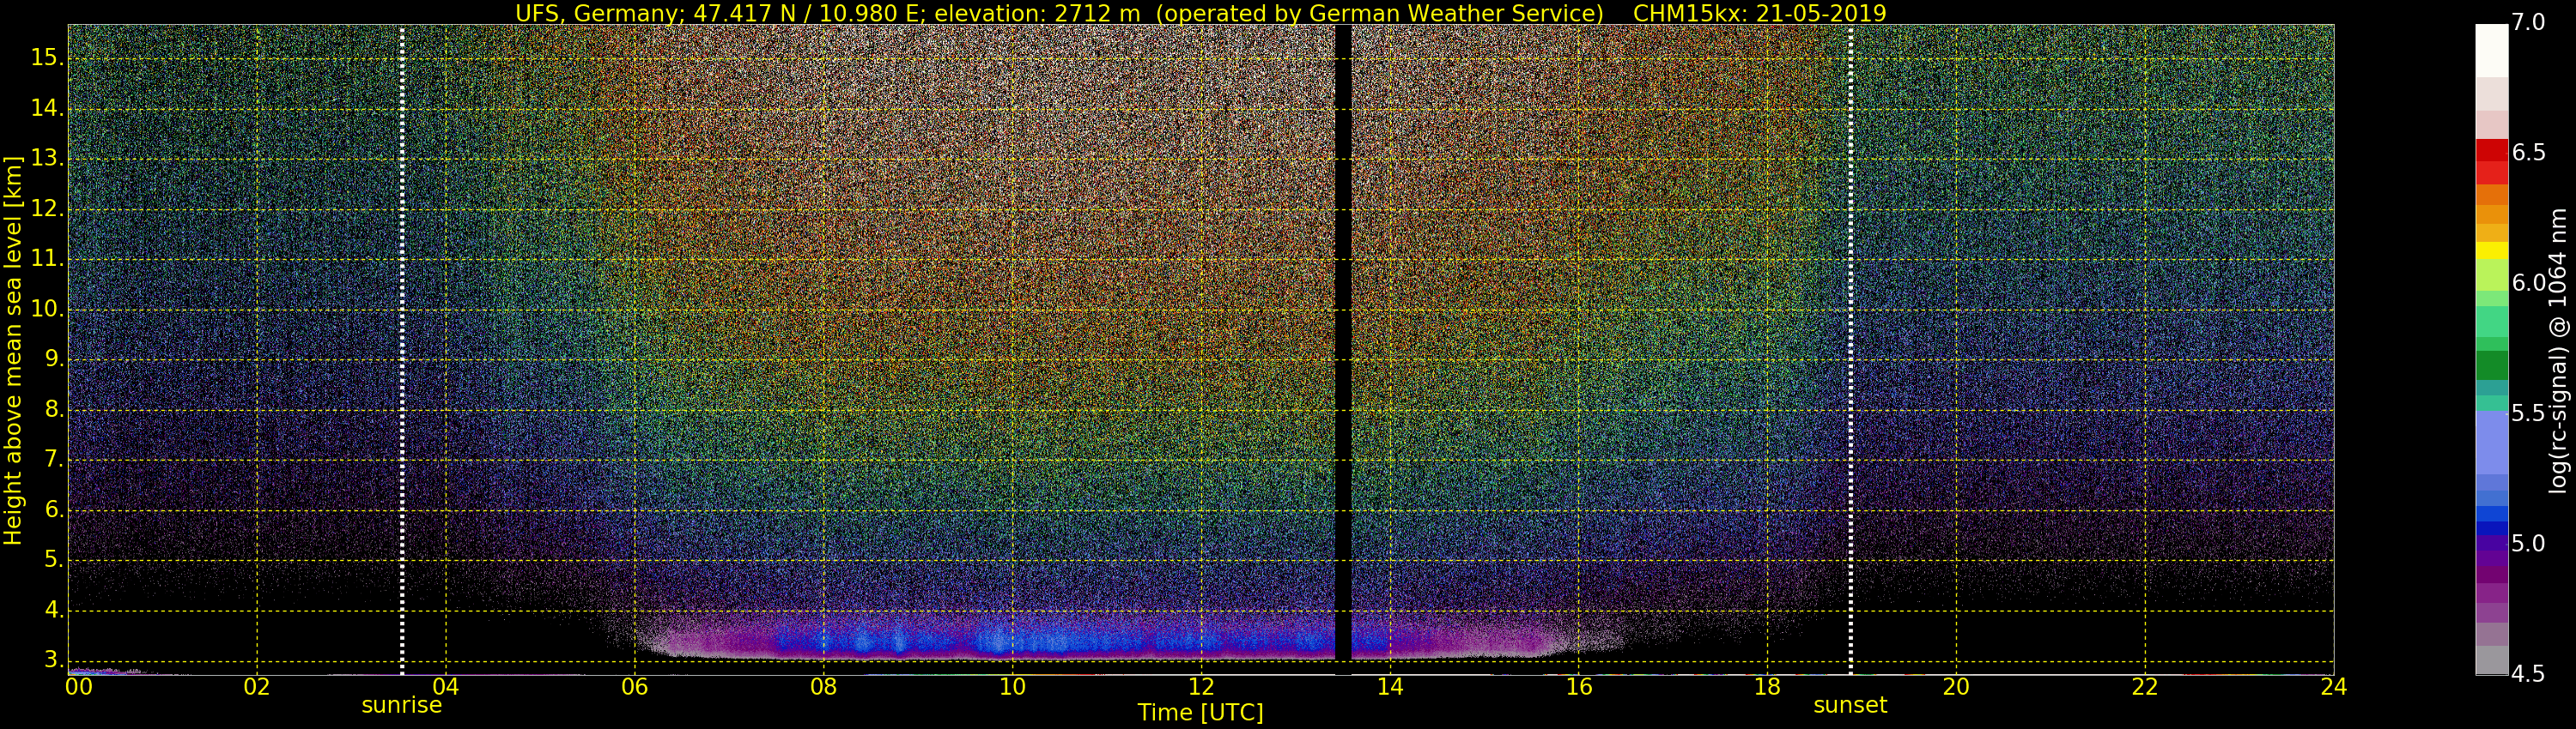The height and width of the screenshot is (729, 2576).
Task: Click the height tick label 3
Action: click(x=54, y=660)
